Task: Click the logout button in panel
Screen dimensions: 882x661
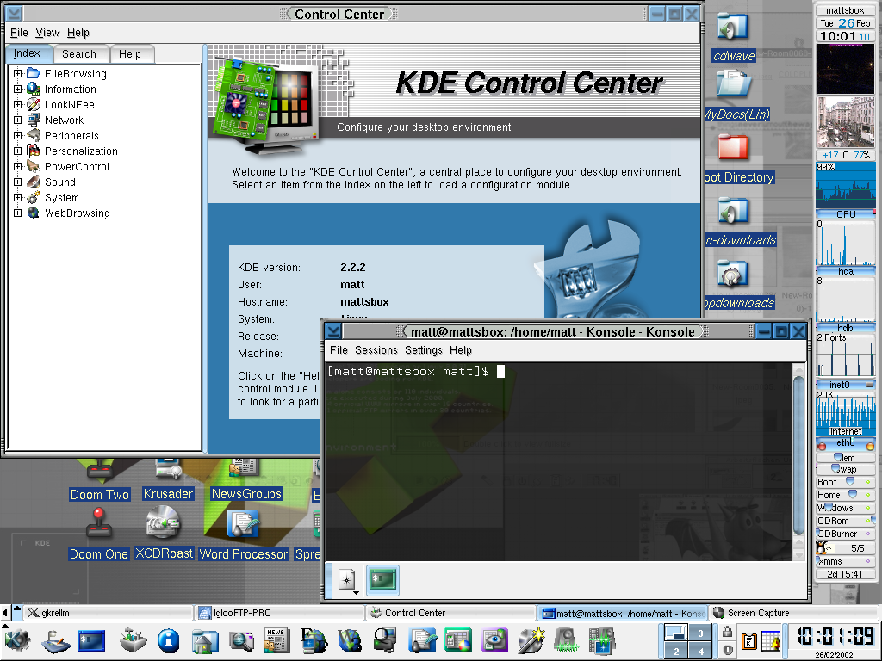Action: pos(727,650)
